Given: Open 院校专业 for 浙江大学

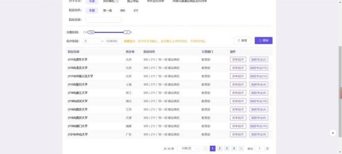Looking at the screenshot, I should pos(259,93).
